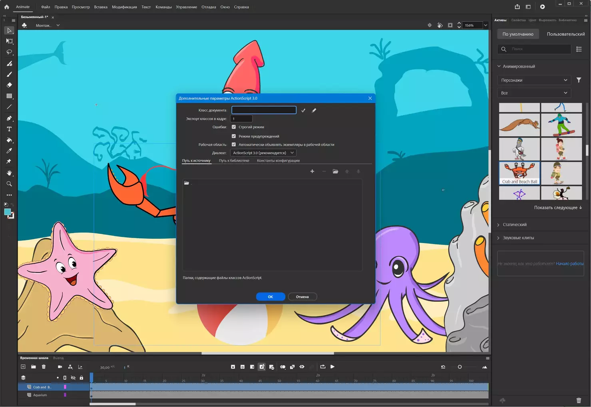Screen dimensions: 591x407
Task: Open the Диалект ActionScript 3.0 dropdown
Action: coord(263,153)
